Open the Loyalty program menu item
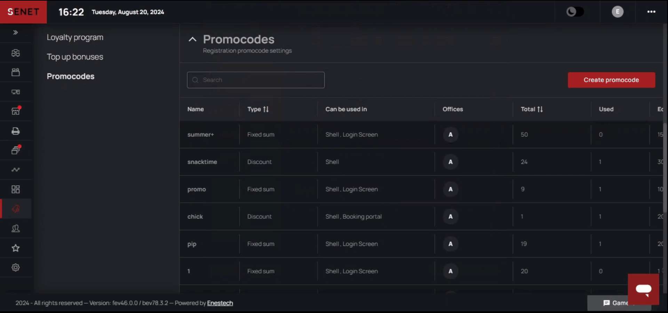The width and height of the screenshot is (668, 313). tap(75, 37)
